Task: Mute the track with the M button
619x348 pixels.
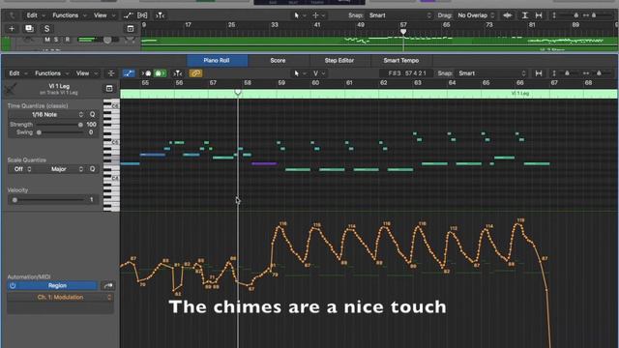Action: pyautogui.click(x=47, y=40)
